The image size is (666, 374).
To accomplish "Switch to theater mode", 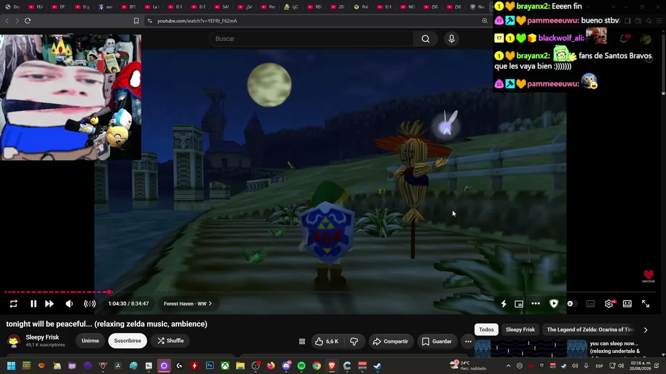I will tap(627, 304).
